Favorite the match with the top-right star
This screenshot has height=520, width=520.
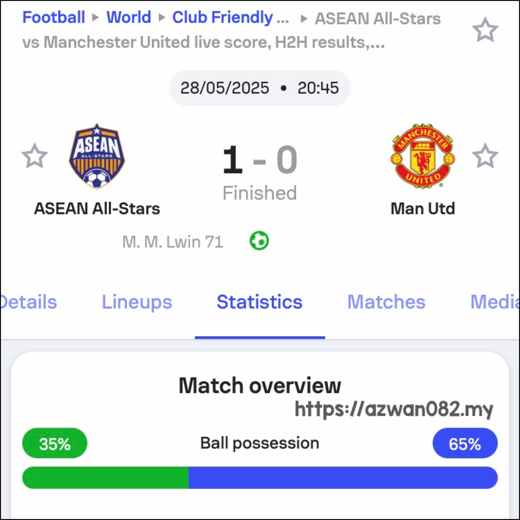pyautogui.click(x=485, y=30)
